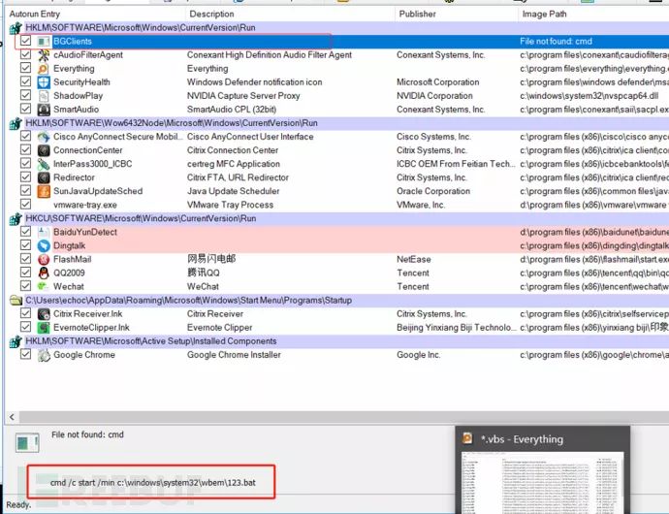Click the SunJavaUpdateSched Java icon
Viewport: 669px width, 514px height.
click(x=45, y=192)
